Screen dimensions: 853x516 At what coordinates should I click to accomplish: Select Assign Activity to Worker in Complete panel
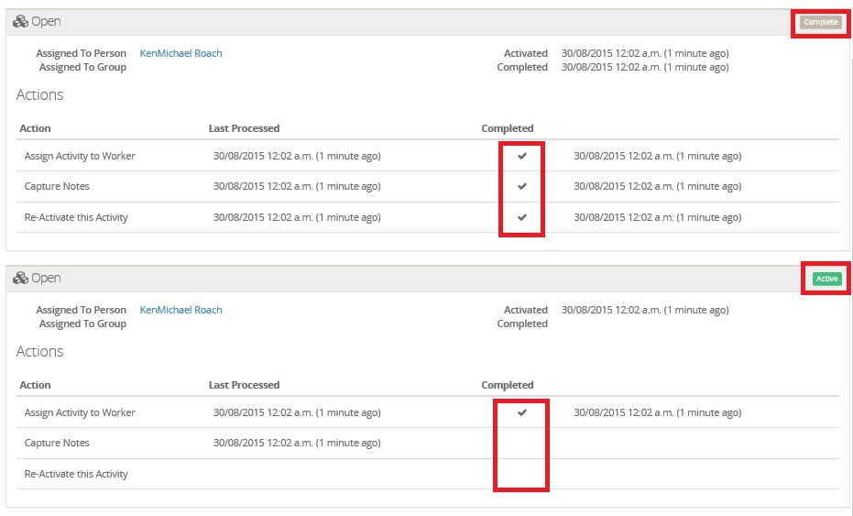point(80,156)
